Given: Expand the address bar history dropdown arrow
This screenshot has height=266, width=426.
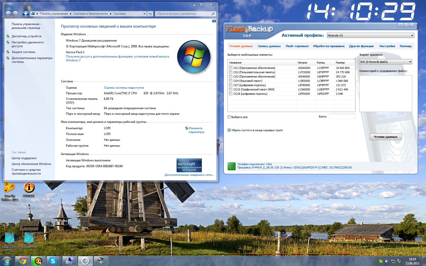Looking at the screenshot, I should pyautogui.click(x=144, y=14).
